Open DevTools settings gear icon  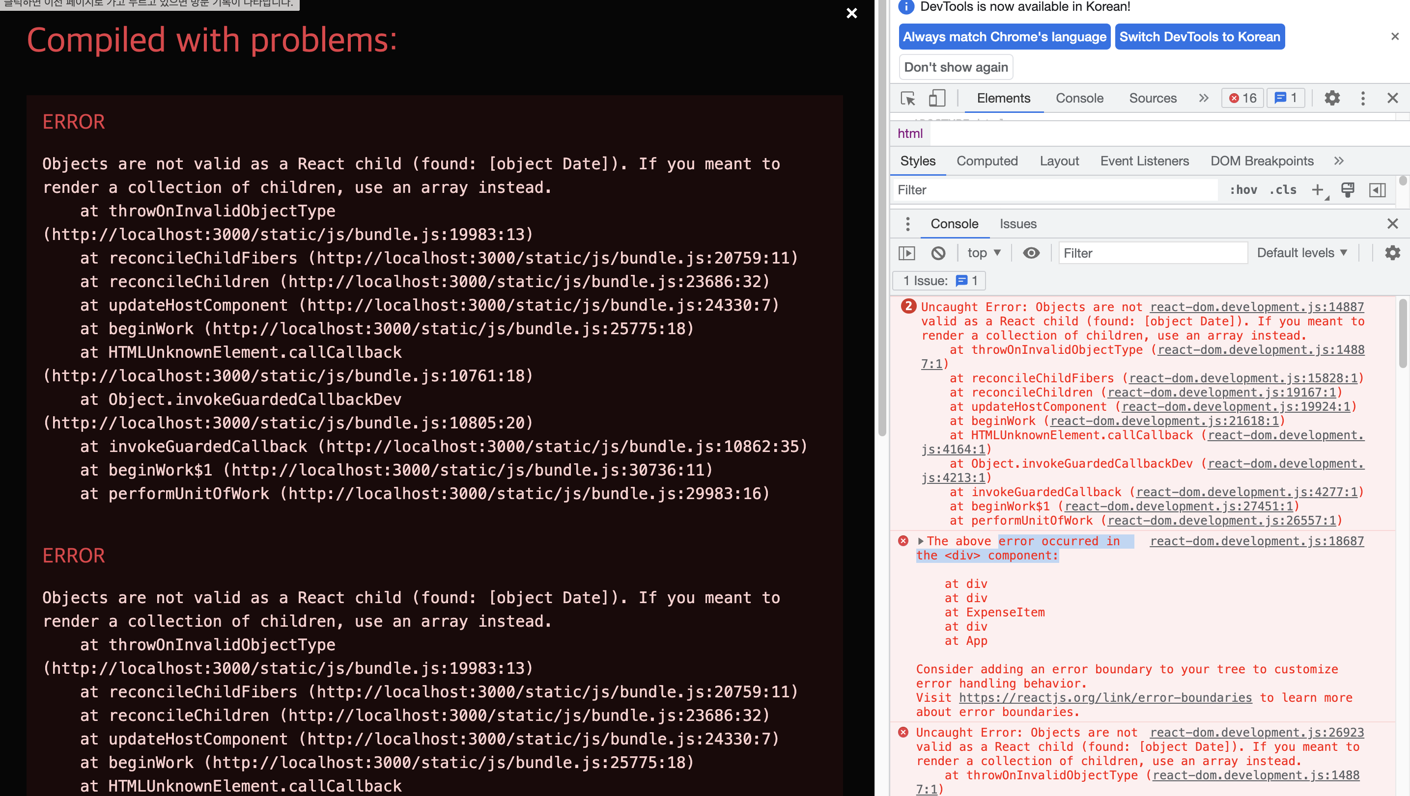[x=1332, y=99]
